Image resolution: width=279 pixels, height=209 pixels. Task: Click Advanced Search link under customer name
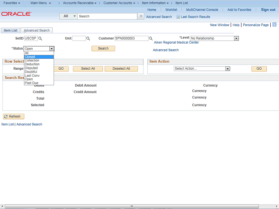(166, 50)
